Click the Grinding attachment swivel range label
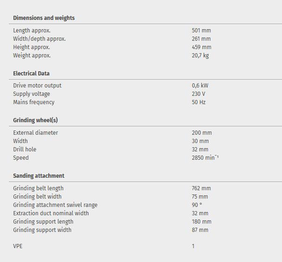Image resolution: width=282 pixels, height=262 pixels. point(55,205)
